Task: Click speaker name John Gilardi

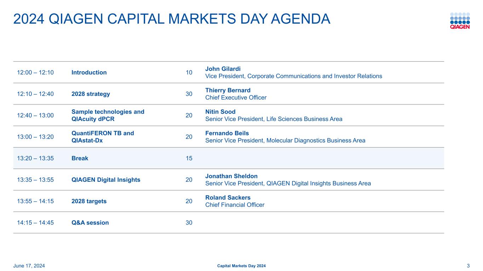Action: coord(223,69)
